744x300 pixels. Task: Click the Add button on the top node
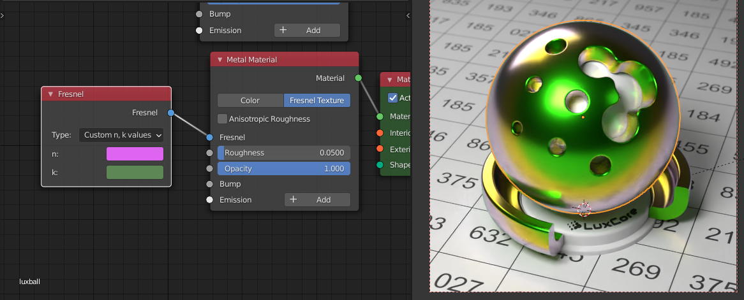point(307,31)
